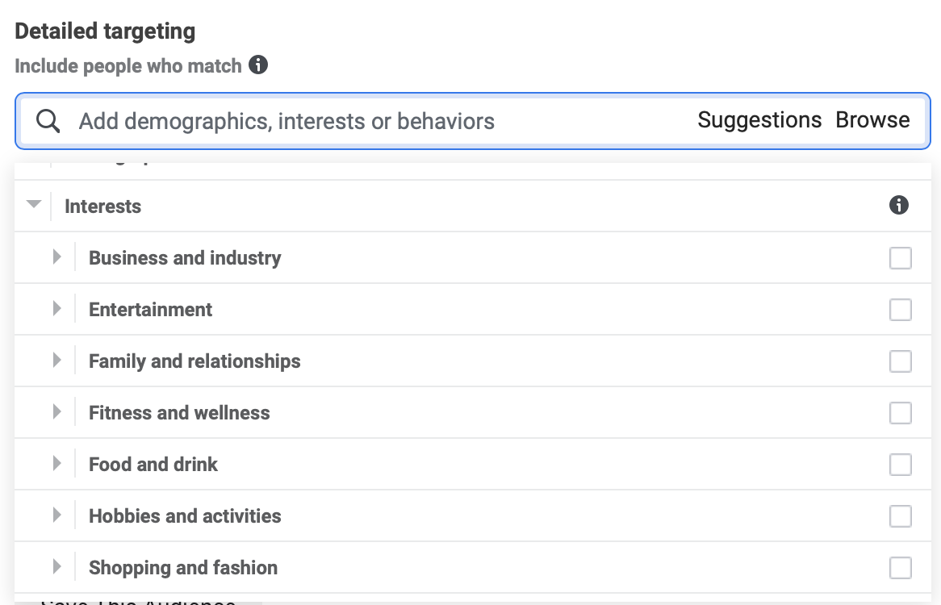This screenshot has width=941, height=605.
Task: Click the Fitness and wellness label
Action: [x=179, y=413]
